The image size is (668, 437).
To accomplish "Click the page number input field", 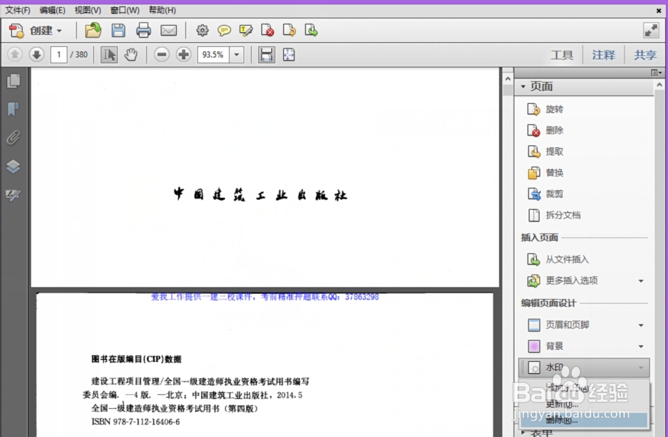I will pos(59,55).
